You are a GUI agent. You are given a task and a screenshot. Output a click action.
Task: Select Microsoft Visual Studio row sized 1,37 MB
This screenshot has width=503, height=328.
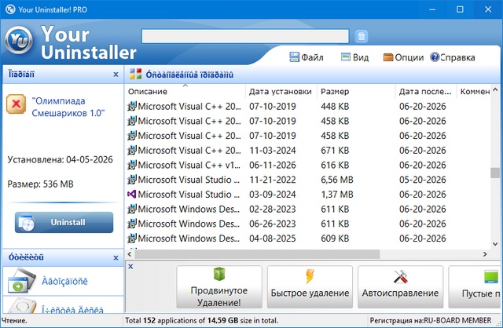[x=308, y=195]
